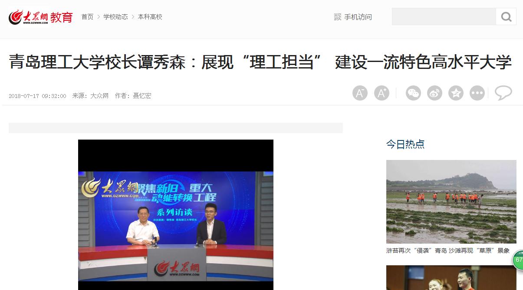The image size is (523, 290).
Task: Share article via WeChat icon
Action: click(x=413, y=93)
